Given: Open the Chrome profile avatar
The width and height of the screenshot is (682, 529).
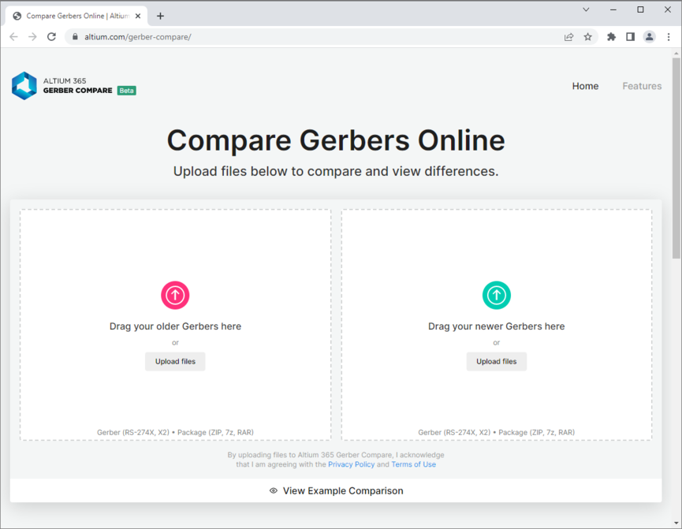Looking at the screenshot, I should (x=649, y=36).
